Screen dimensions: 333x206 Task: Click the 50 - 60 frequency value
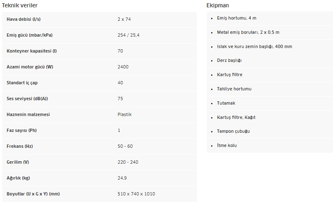125,146
